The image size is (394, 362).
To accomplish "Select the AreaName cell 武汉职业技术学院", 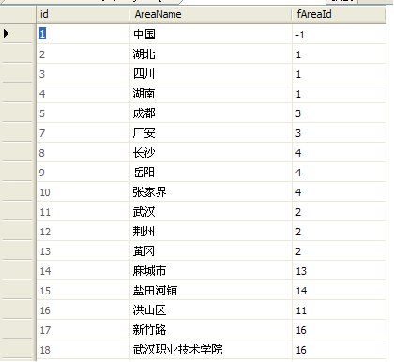I will click(211, 350).
